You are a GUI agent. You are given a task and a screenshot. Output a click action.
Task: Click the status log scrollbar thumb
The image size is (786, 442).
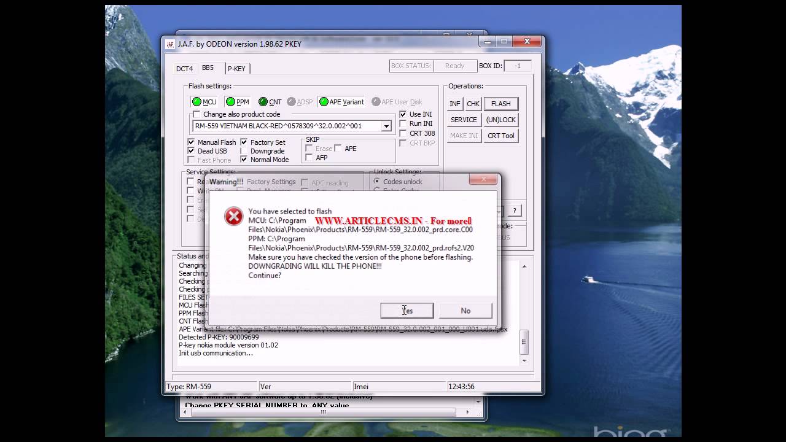(524, 343)
